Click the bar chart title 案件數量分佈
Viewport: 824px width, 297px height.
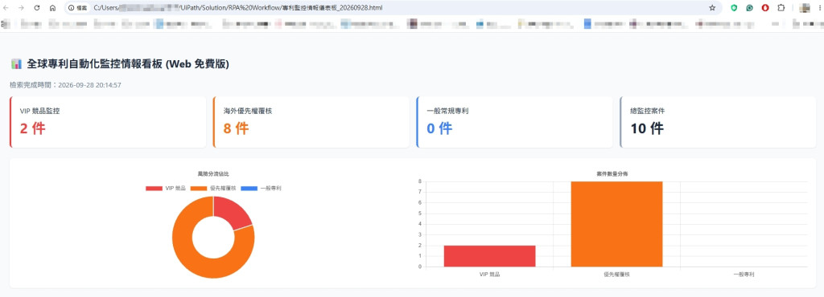(612, 173)
